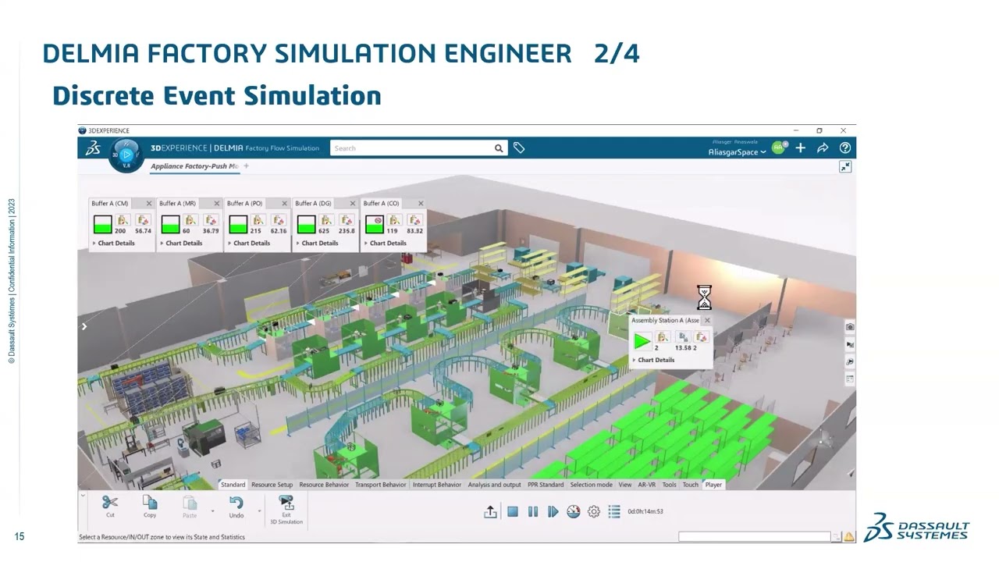Open the Paste options dropdown arrow
Screen dimensions: 999x562
(x=212, y=512)
